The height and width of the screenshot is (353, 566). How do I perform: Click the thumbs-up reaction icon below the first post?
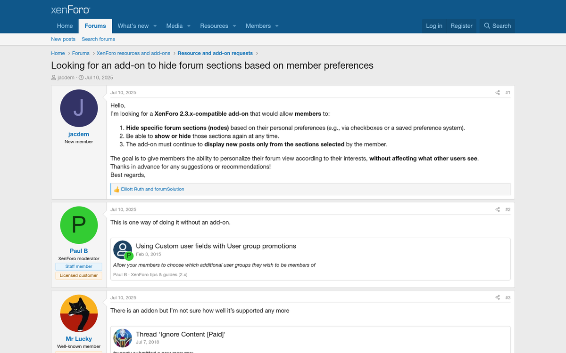pos(117,189)
